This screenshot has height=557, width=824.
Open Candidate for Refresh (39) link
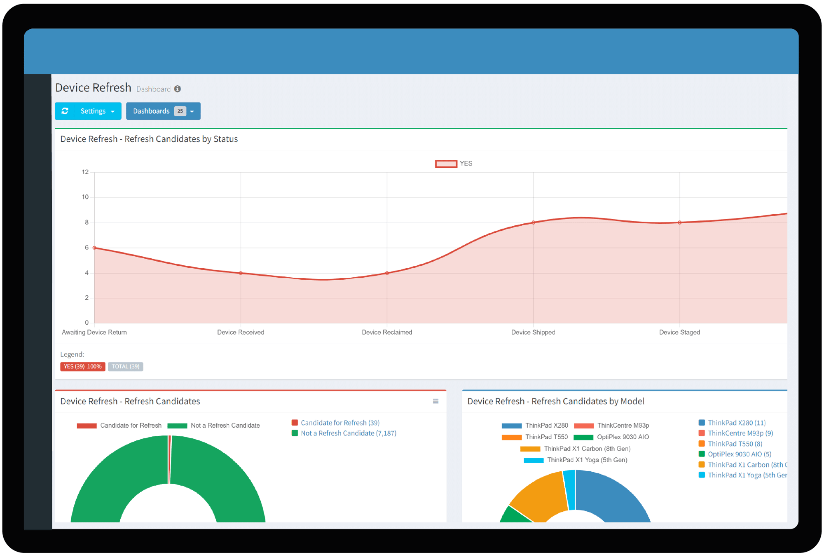(340, 423)
